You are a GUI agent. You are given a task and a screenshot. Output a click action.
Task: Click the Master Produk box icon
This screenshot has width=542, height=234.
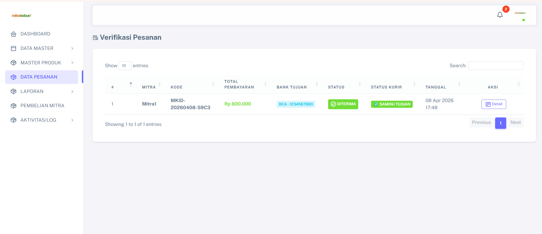(13, 63)
